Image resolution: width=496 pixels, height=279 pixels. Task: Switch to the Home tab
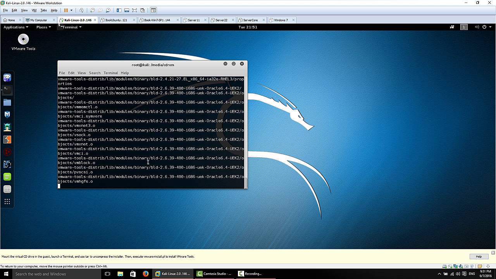[x=11, y=20]
